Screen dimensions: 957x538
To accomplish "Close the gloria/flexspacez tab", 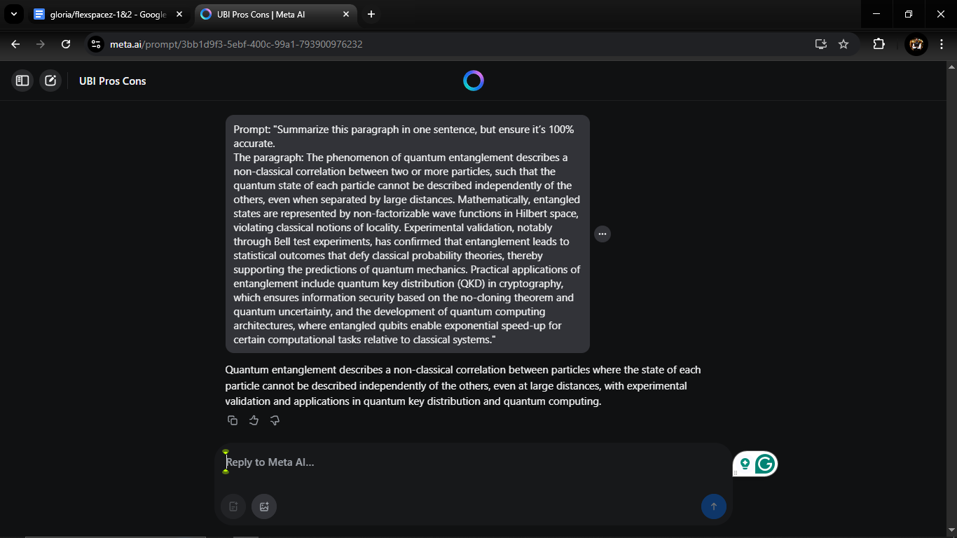I will pos(179,14).
